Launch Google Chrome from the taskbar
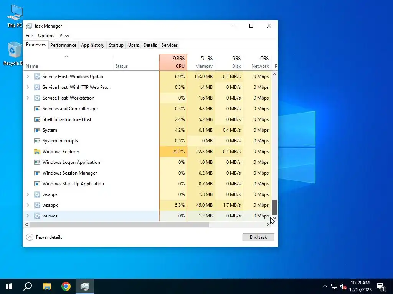 point(66,286)
